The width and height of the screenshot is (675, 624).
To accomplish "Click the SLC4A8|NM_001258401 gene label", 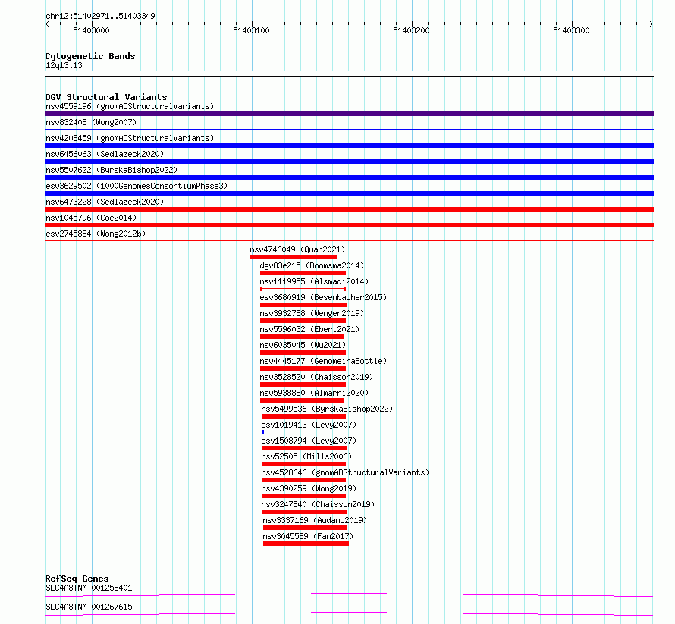I will point(89,588).
